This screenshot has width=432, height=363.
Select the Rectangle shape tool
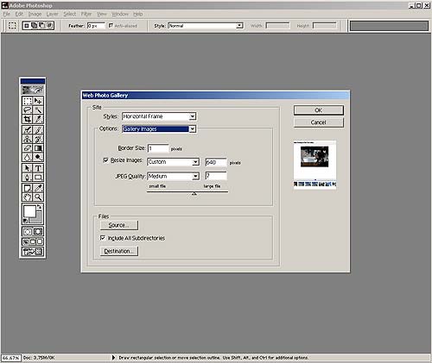pos(38,177)
